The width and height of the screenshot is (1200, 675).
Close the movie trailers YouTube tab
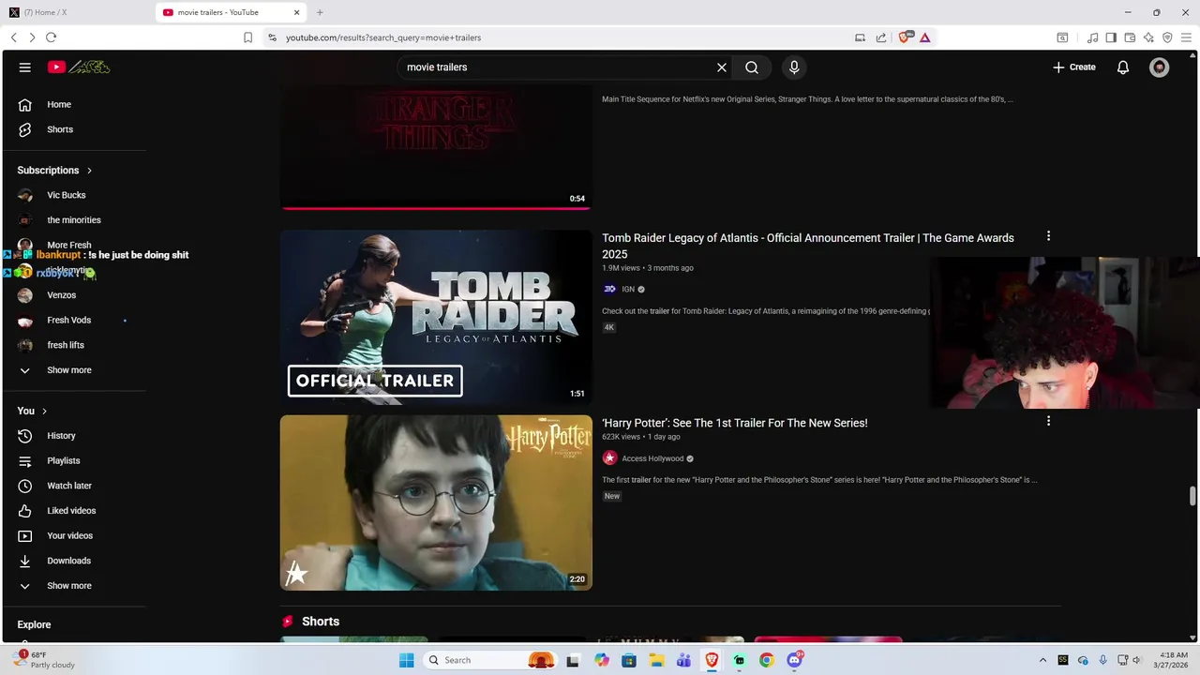[297, 12]
